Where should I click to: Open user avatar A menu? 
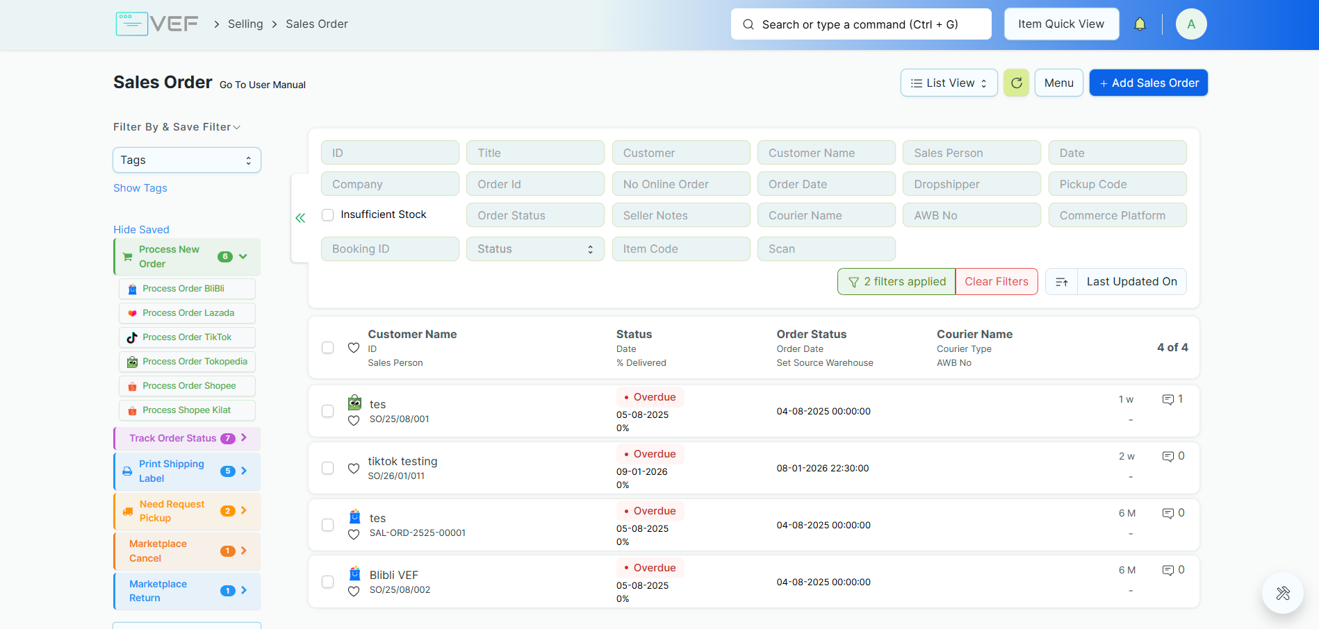1190,24
